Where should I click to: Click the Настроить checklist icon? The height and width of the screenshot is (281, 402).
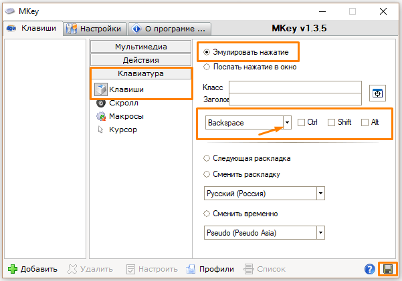tap(130, 269)
